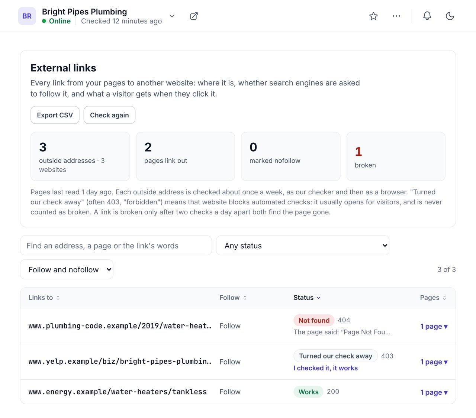Select the outside addresses summary card
The image size is (476, 418).
80,156
